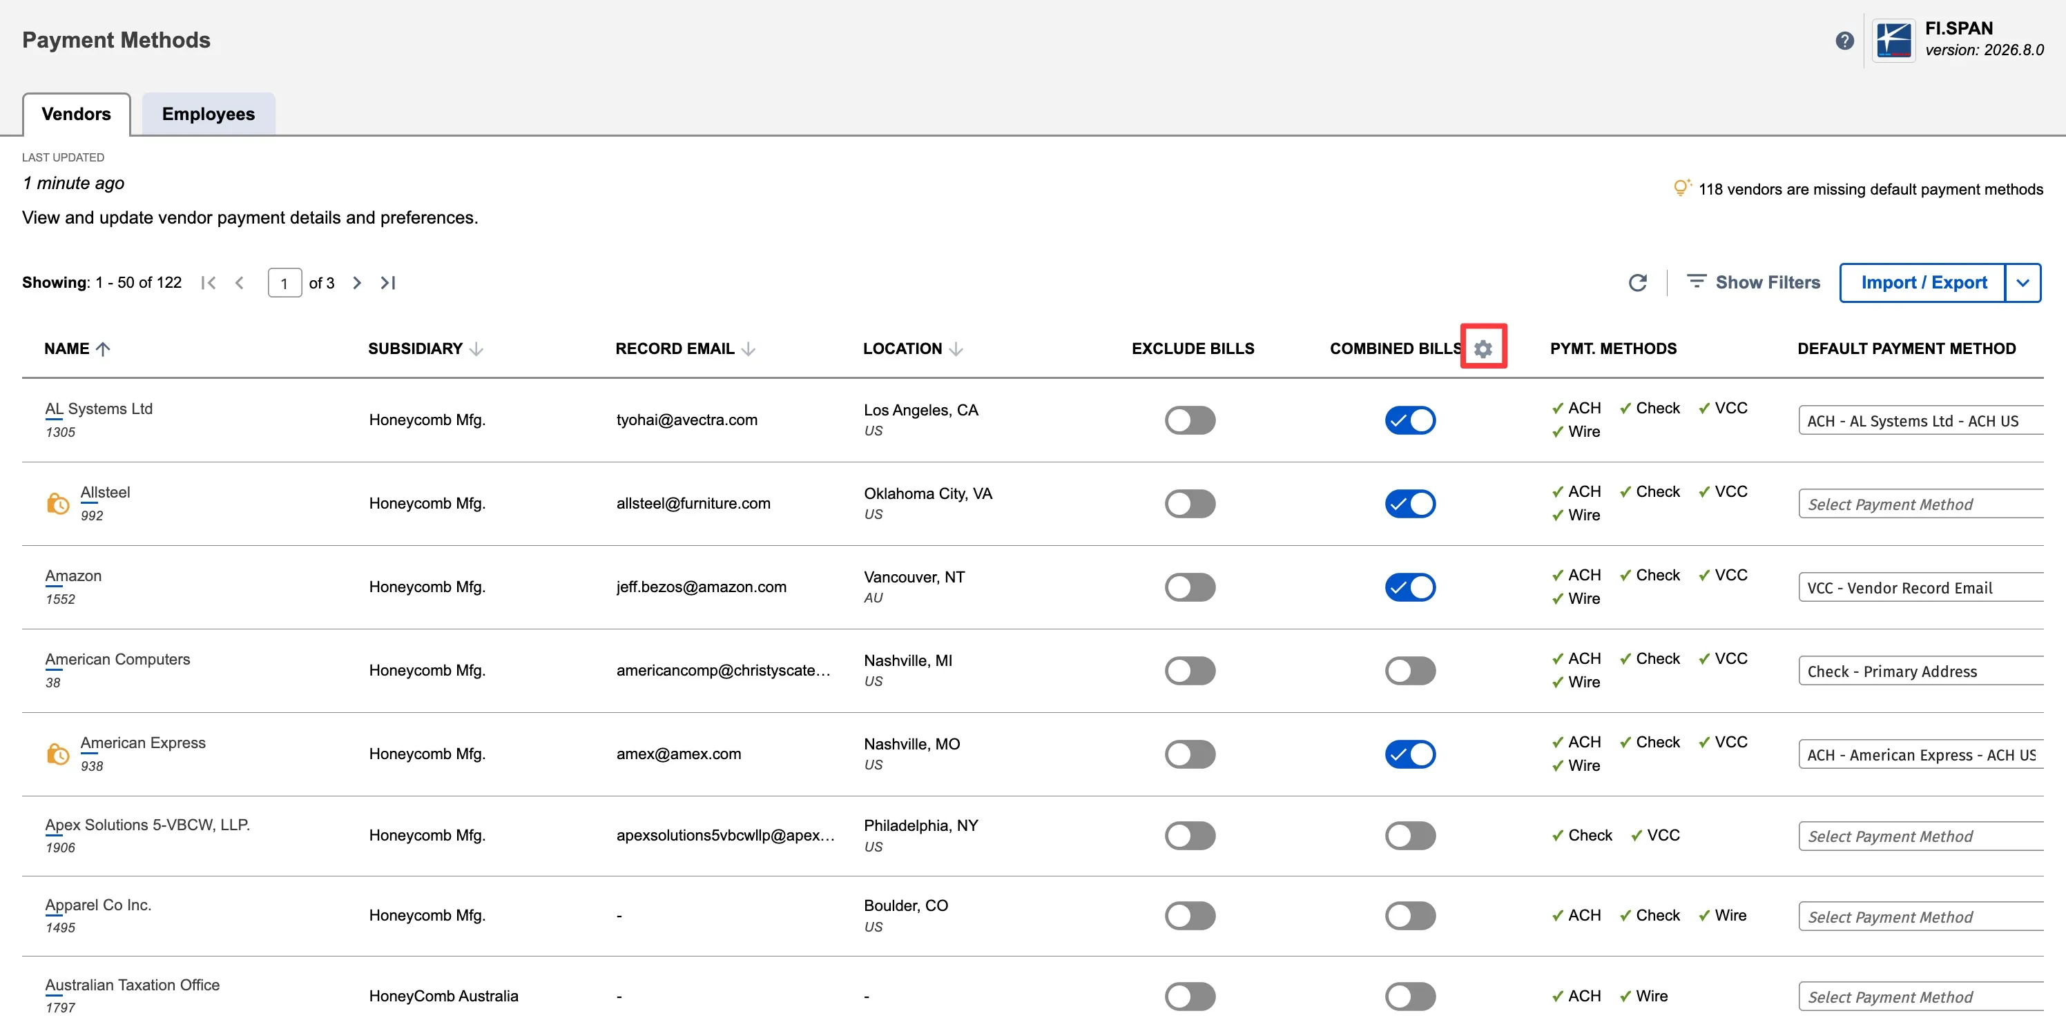Click the pending icon beside American Express

click(x=58, y=754)
